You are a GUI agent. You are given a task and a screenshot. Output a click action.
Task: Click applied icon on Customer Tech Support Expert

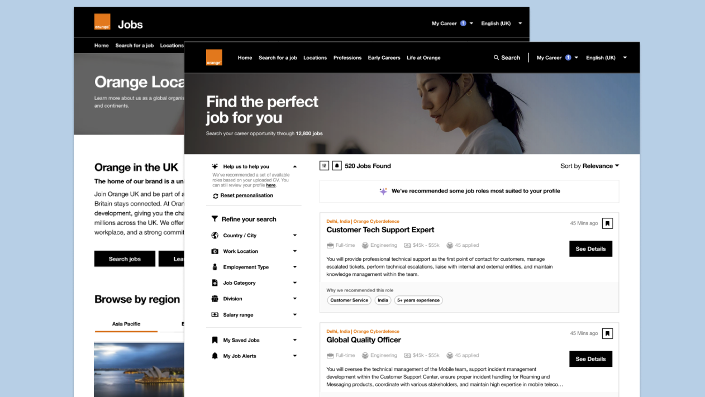[450, 245]
